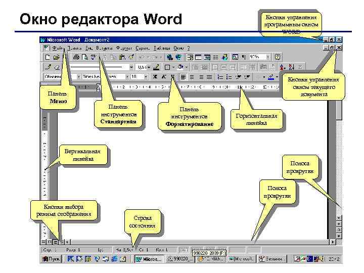
Task: Insert a numbered list
Action: [x=220, y=77]
